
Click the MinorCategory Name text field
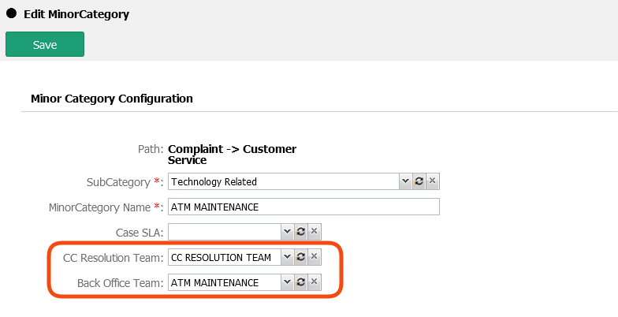click(303, 207)
